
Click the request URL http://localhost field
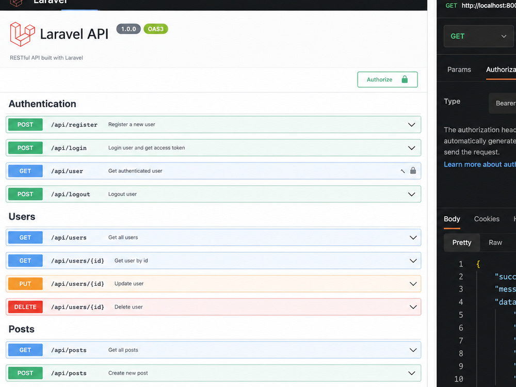[488, 6]
